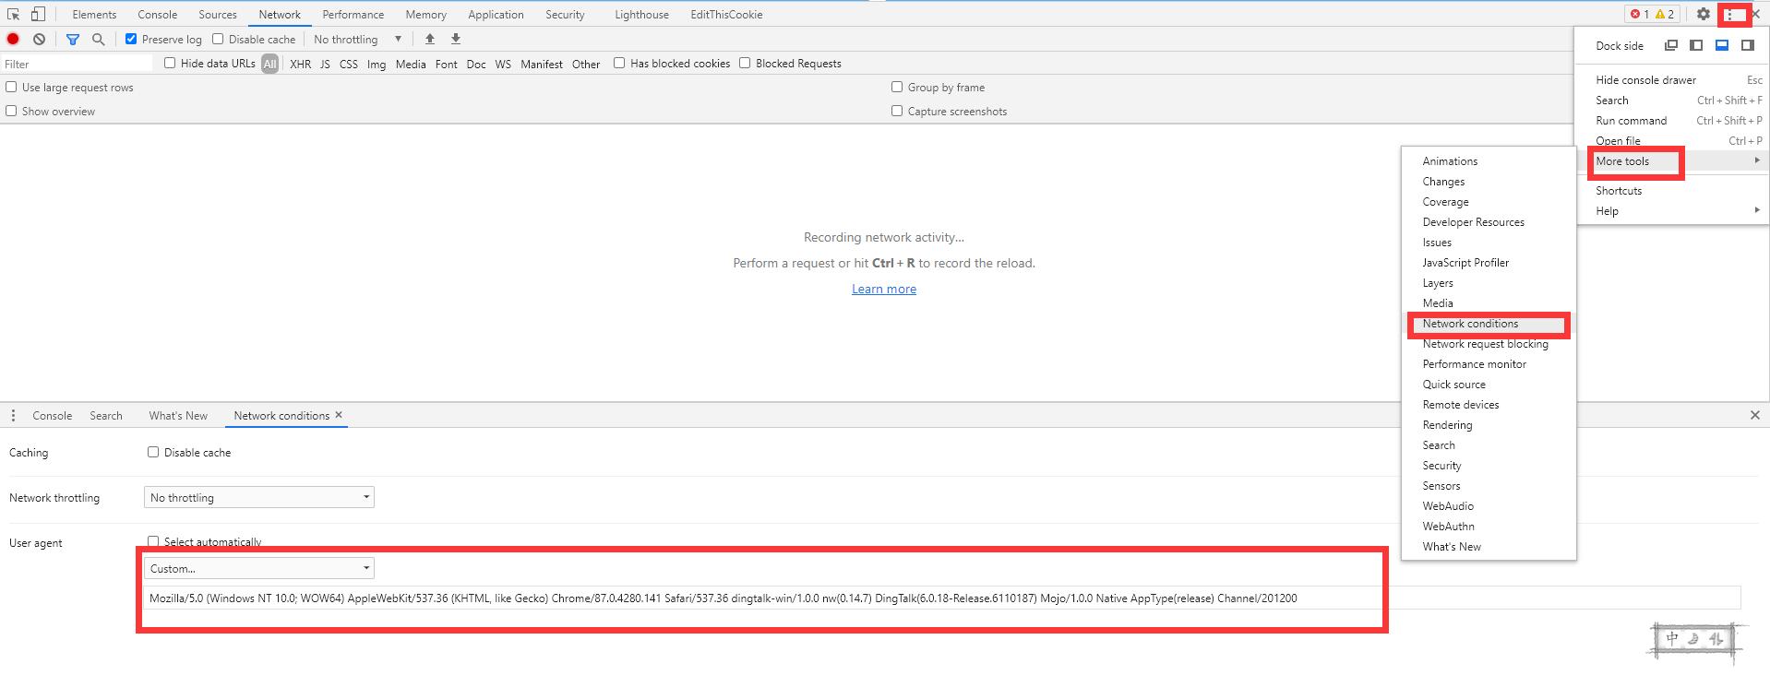Image resolution: width=1770 pixels, height=699 pixels.
Task: Uncheck the Preserve log checkbox
Action: click(131, 39)
